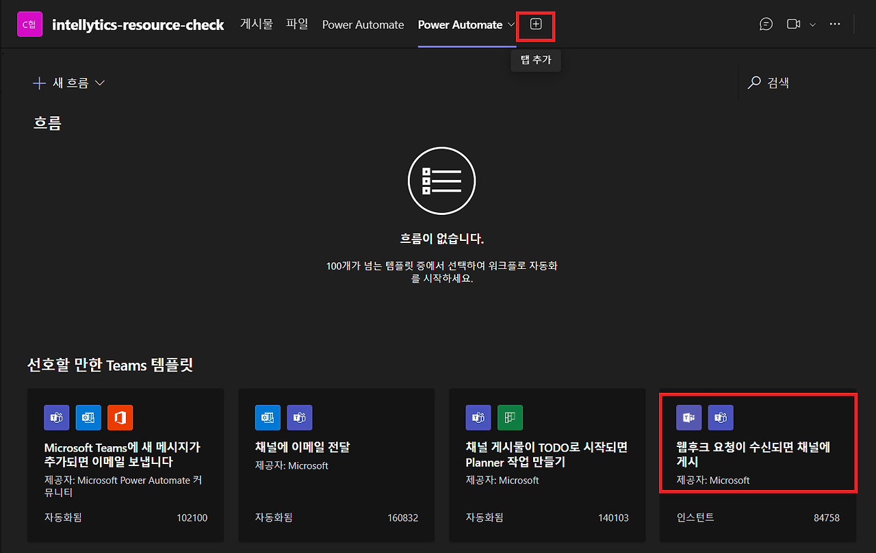Click the Teams icon on the TODO template card

[478, 417]
